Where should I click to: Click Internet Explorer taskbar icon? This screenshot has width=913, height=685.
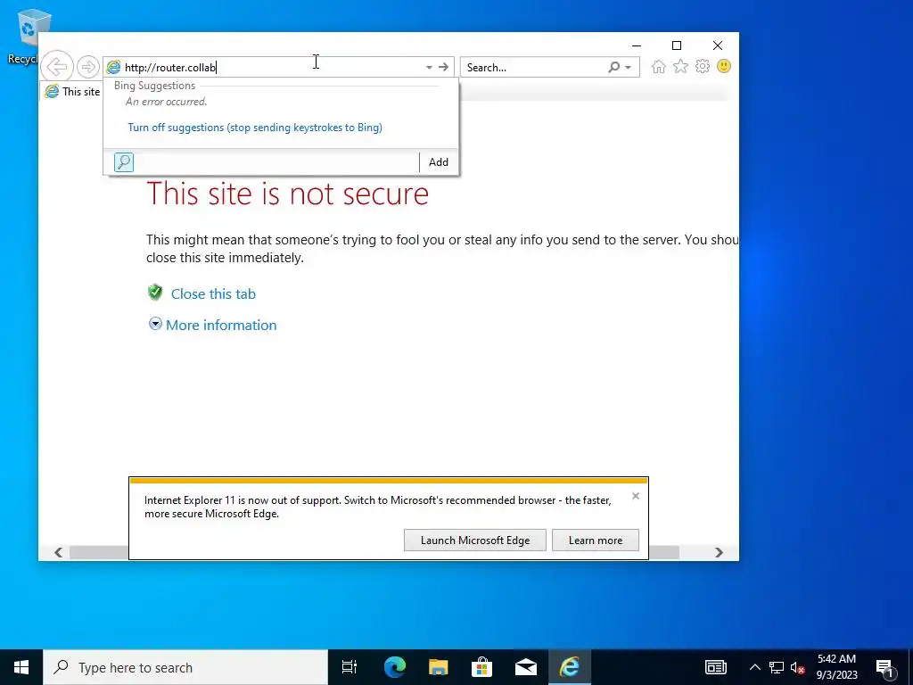[x=570, y=667]
